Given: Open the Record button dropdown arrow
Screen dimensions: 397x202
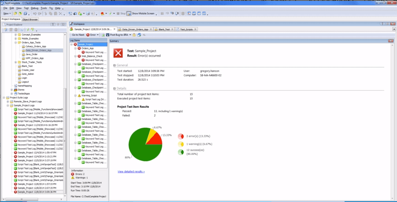Looking at the screenshot, I should 106,13.
